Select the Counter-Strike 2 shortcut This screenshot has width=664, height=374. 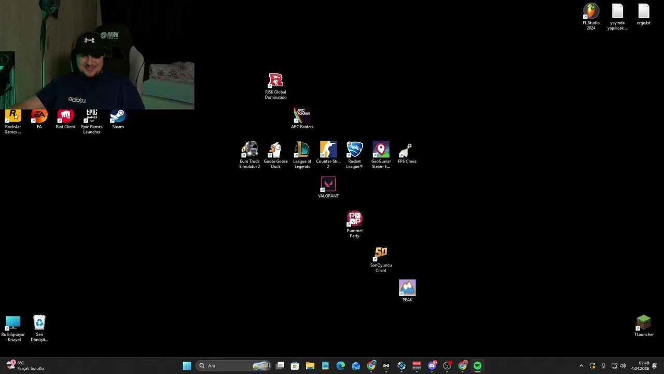click(328, 155)
